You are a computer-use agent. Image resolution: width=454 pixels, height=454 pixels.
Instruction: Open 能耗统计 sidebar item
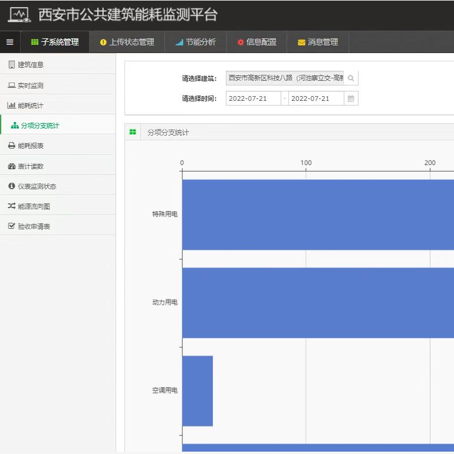pos(30,106)
